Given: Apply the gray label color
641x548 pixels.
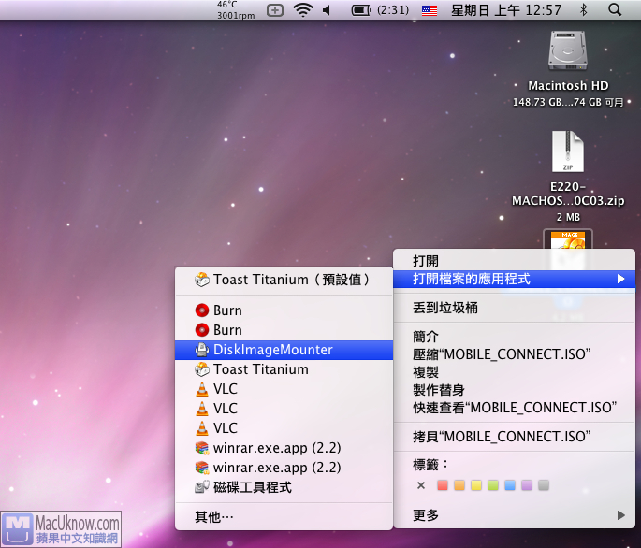Looking at the screenshot, I should click(544, 485).
